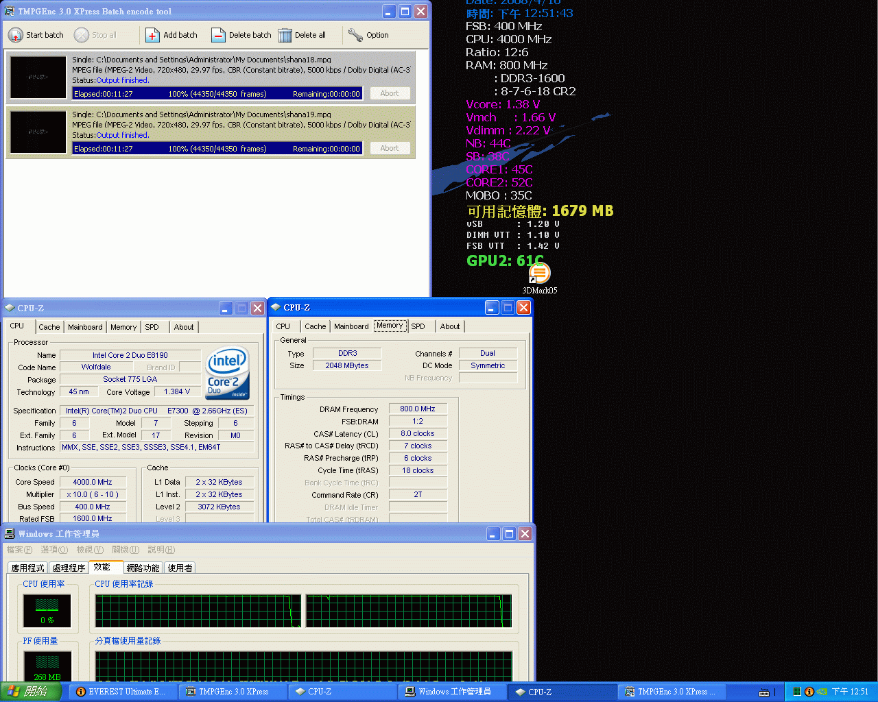Viewport: 878px width, 702px height.
Task: Open the 檔案(F) menu in Task Manager
Action: click(x=19, y=550)
